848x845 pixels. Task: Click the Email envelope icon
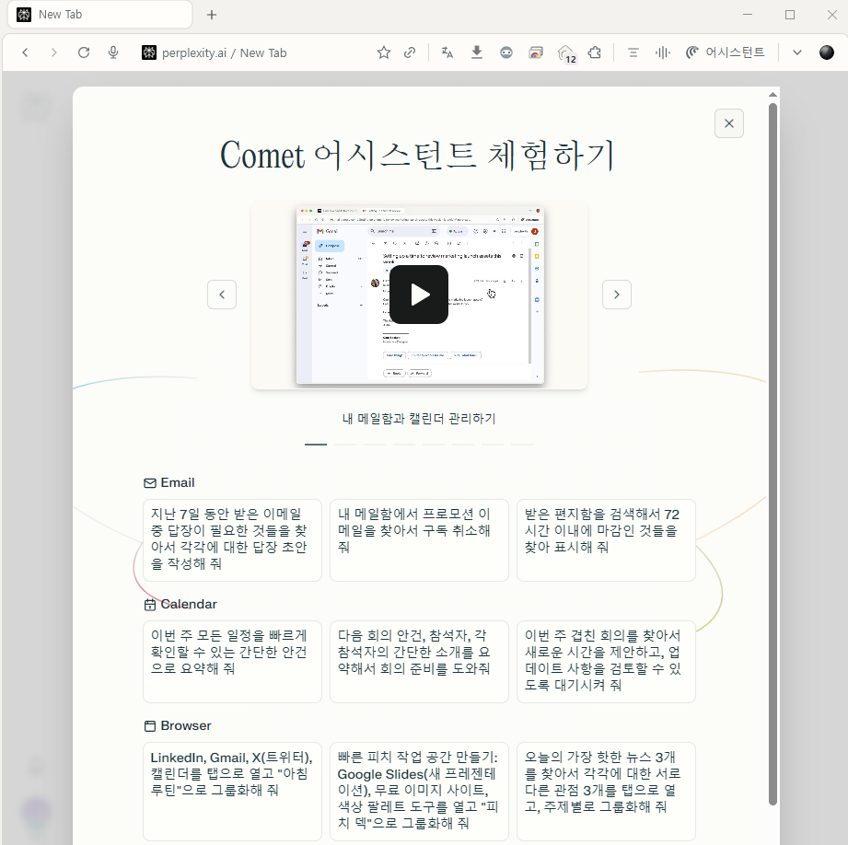pos(150,482)
